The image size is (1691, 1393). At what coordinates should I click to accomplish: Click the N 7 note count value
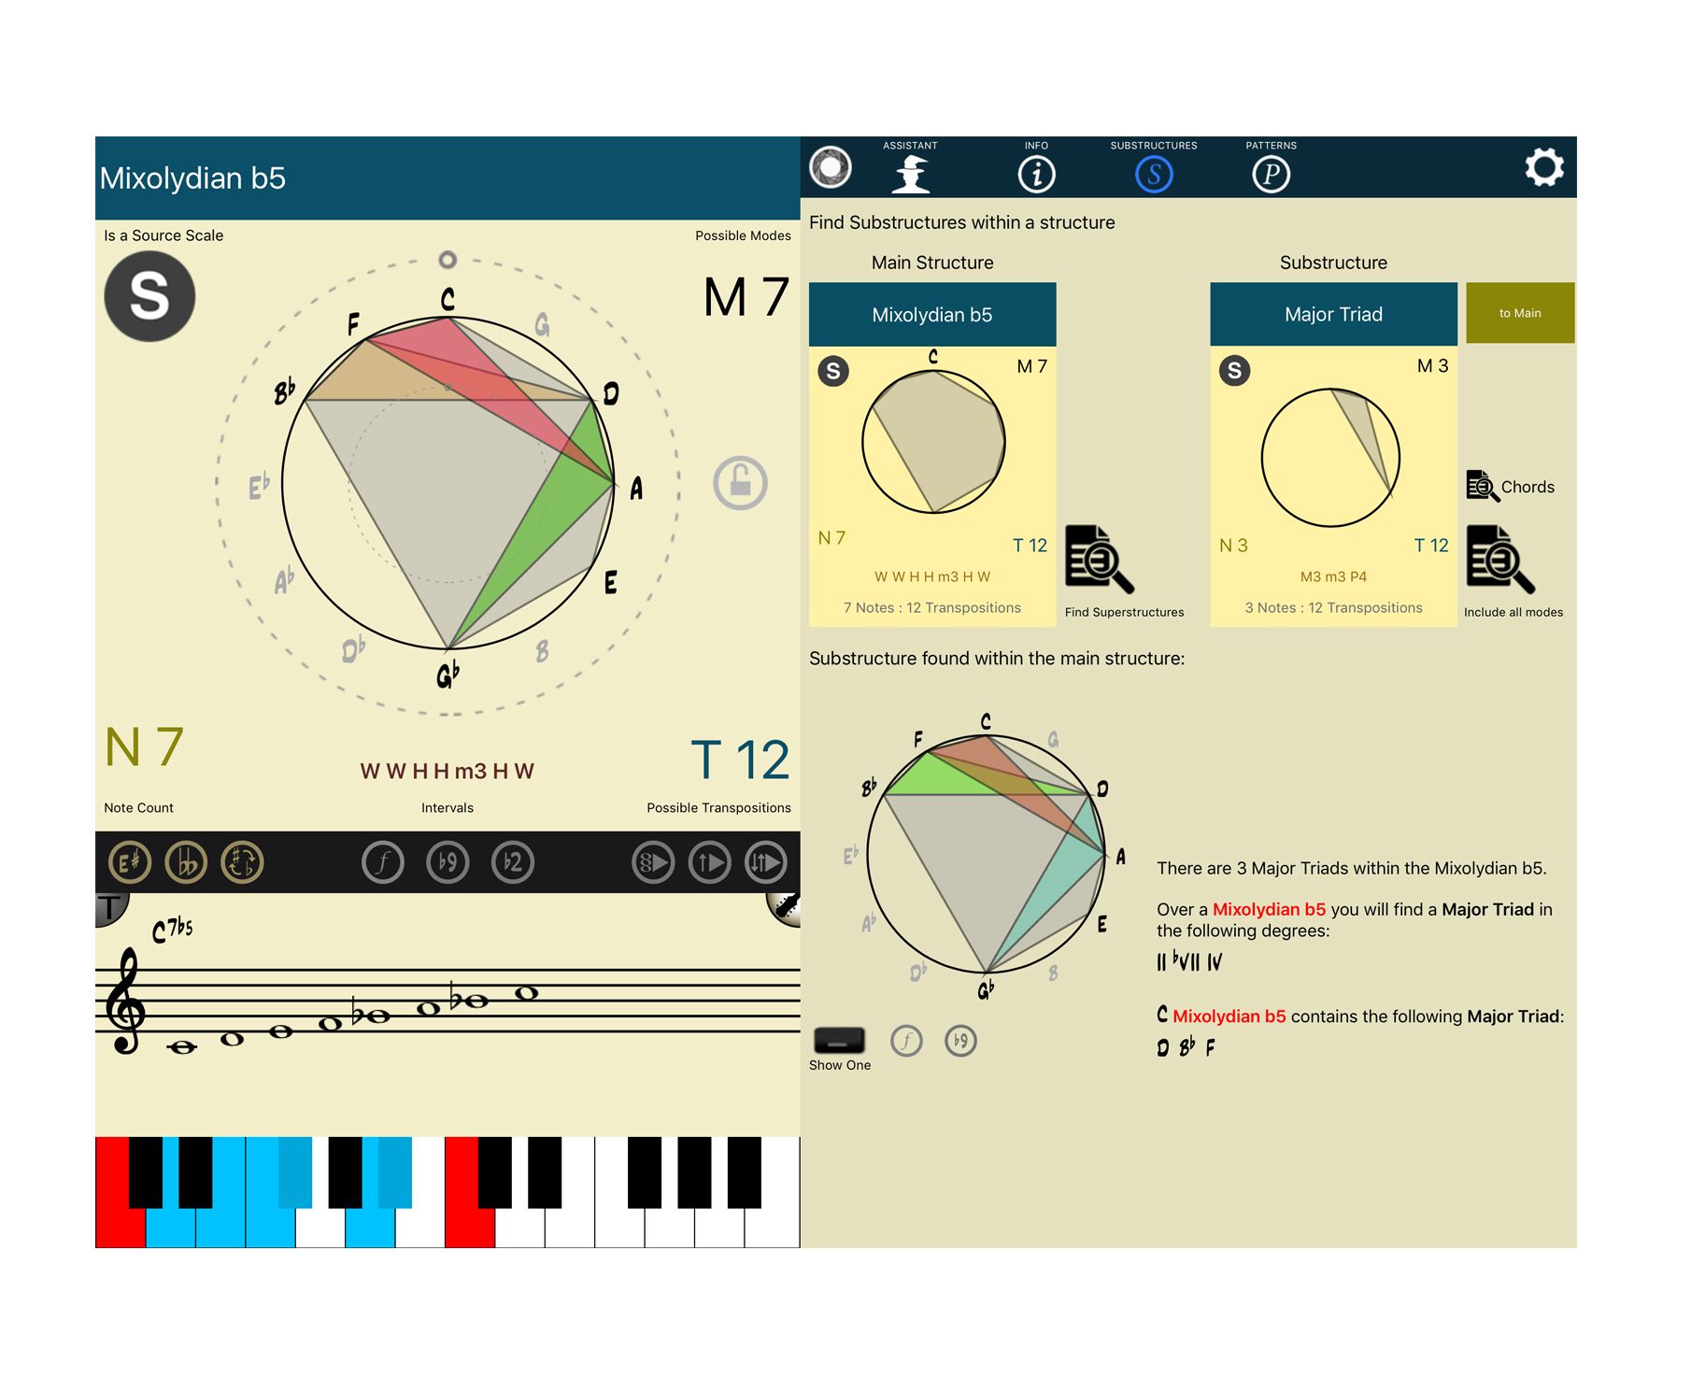[144, 747]
